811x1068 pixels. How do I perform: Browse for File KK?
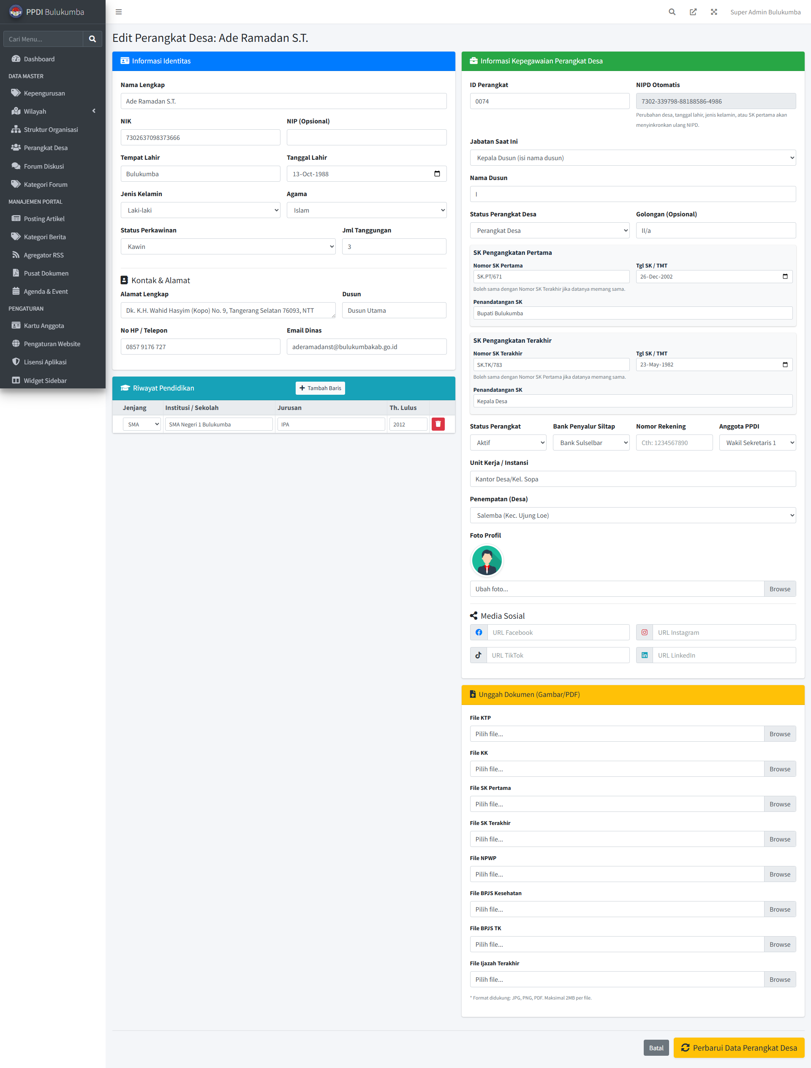click(780, 769)
